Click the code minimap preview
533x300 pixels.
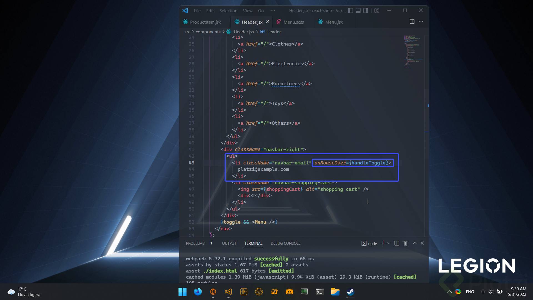412,51
